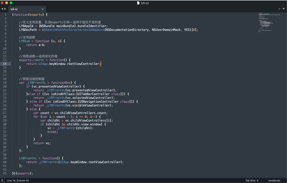This screenshot has height=183, width=287.
Task: Click if (vc.presentedViewController) on line 20
Action: pyautogui.click(x=53, y=87)
